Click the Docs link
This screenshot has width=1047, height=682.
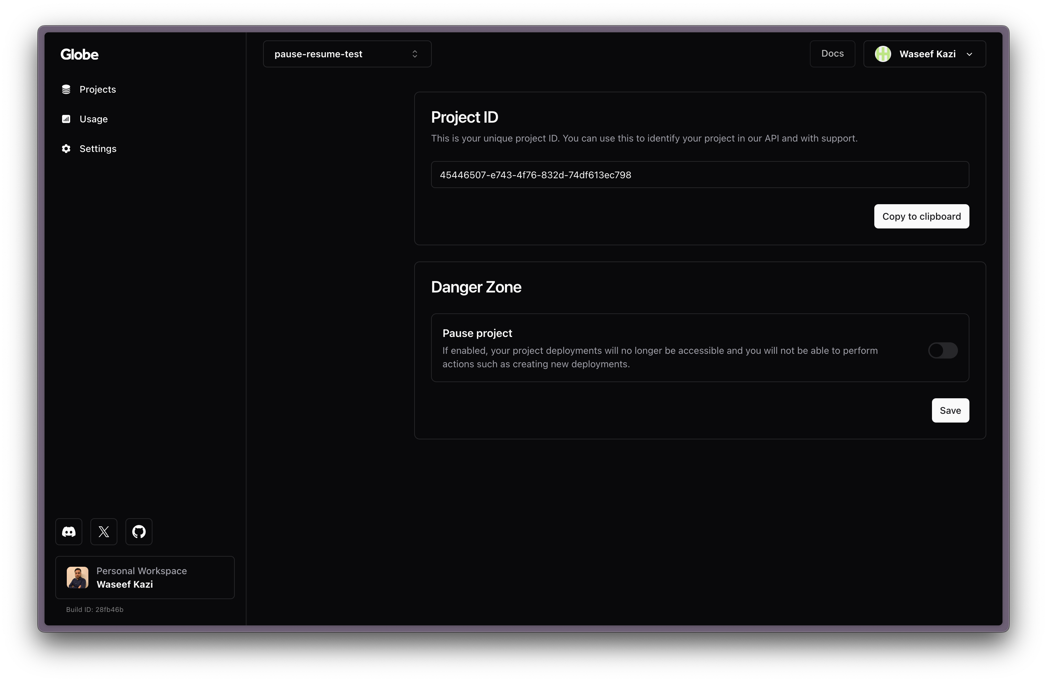832,53
